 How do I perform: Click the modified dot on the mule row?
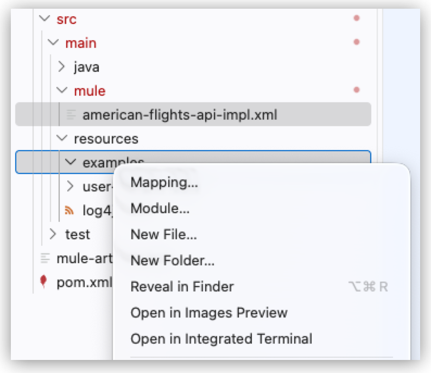tap(357, 90)
